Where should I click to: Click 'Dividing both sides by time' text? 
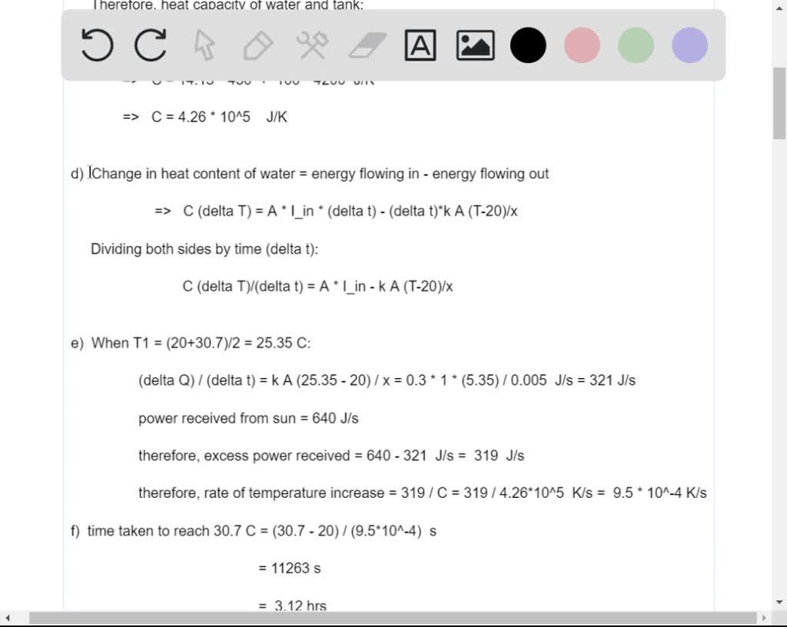point(204,249)
